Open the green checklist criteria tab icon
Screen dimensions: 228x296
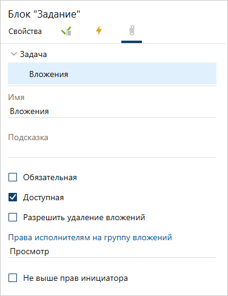(66, 31)
